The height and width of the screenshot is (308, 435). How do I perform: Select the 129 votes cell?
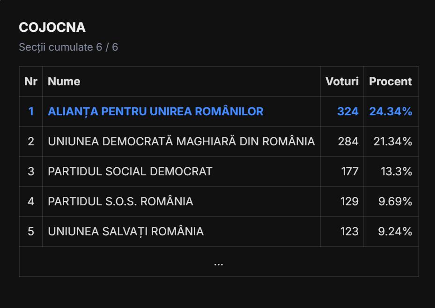349,202
